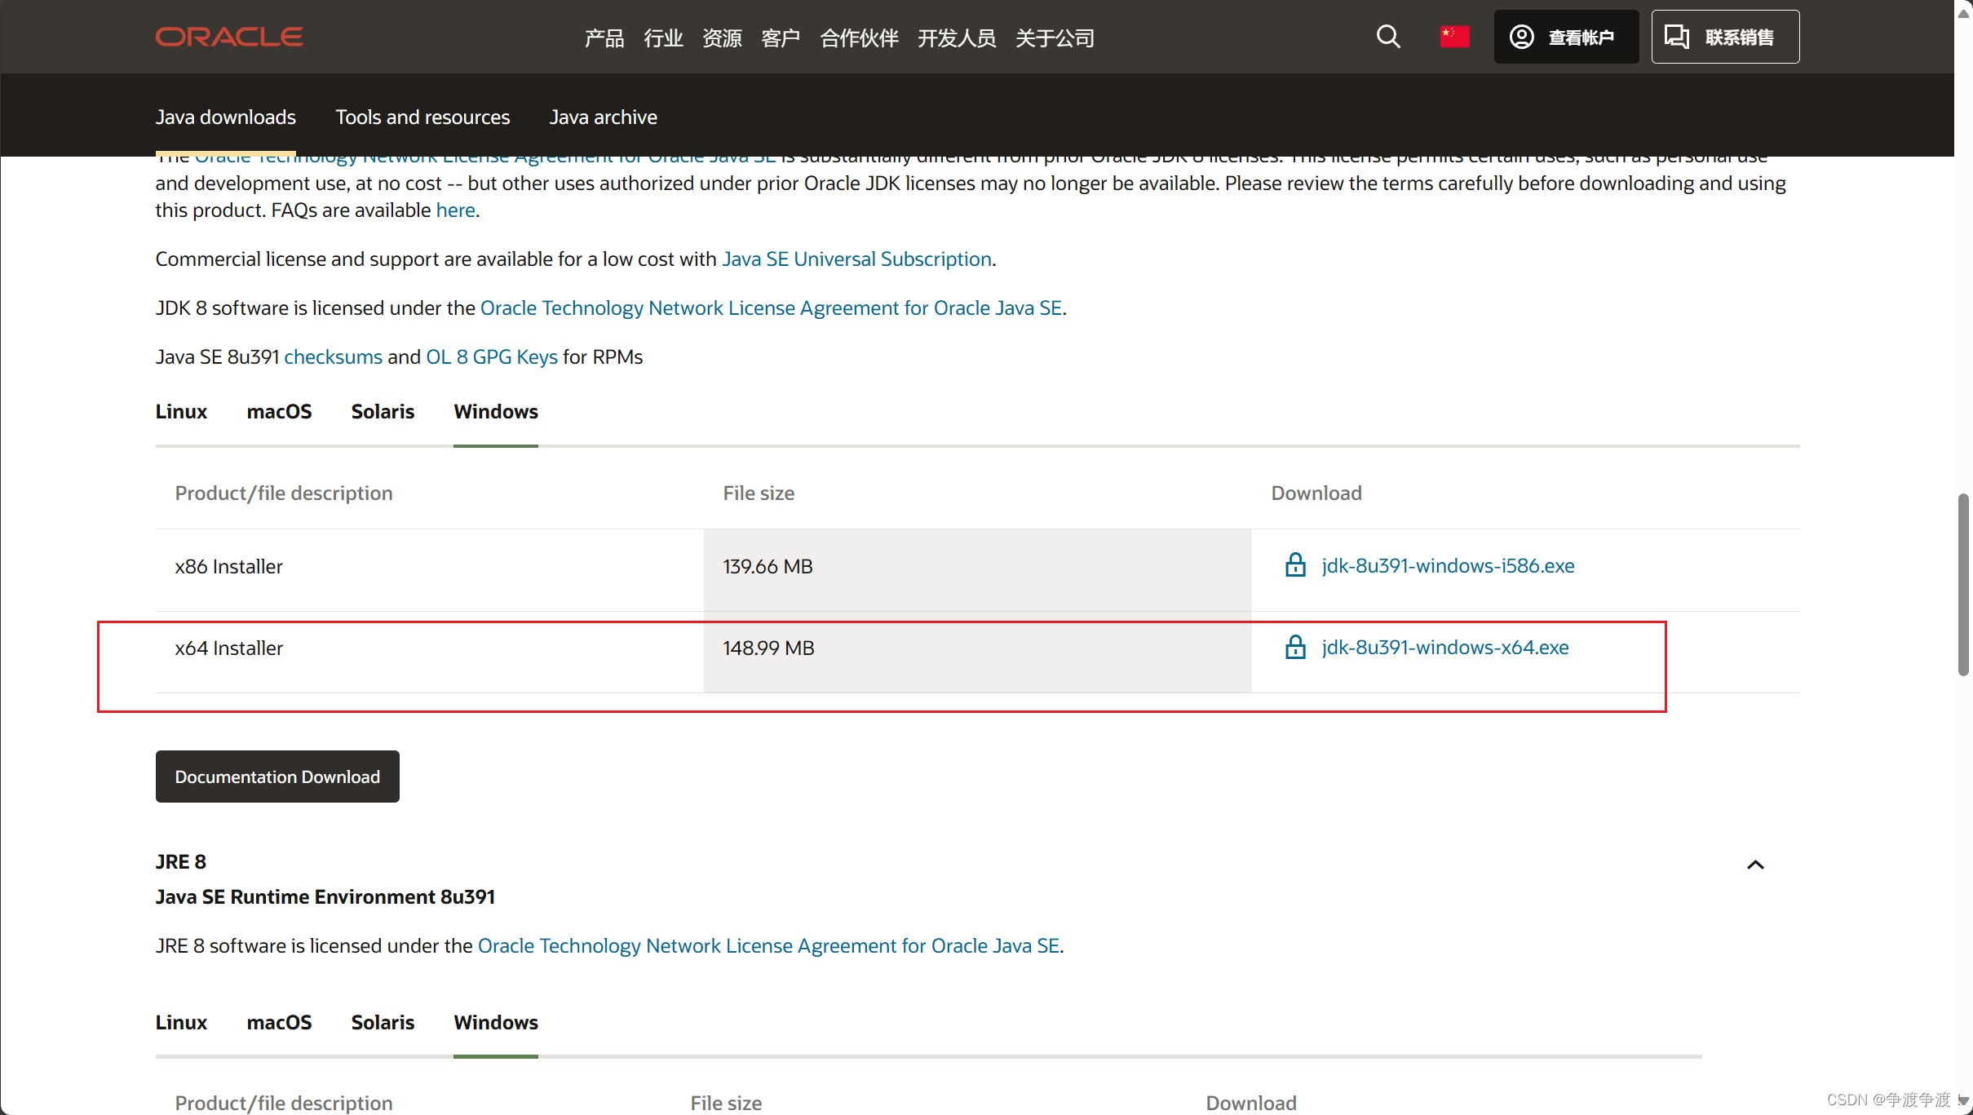1973x1115 pixels.
Task: Click the account/user icon to view account
Action: click(1520, 37)
